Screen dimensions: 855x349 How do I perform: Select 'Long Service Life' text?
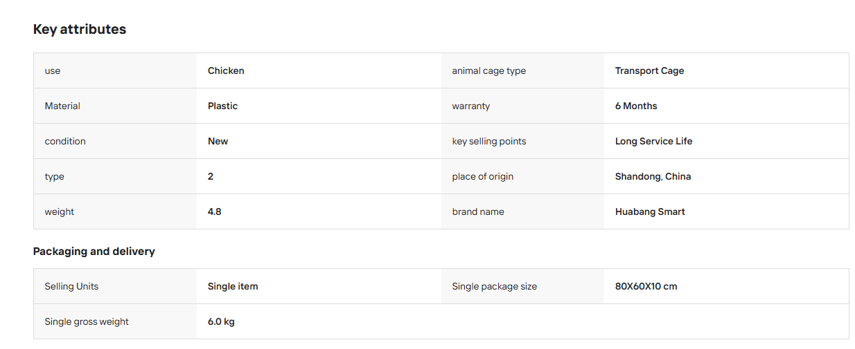(653, 141)
